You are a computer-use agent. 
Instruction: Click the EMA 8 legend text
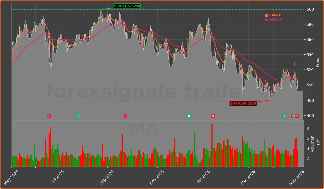[x=275, y=15]
